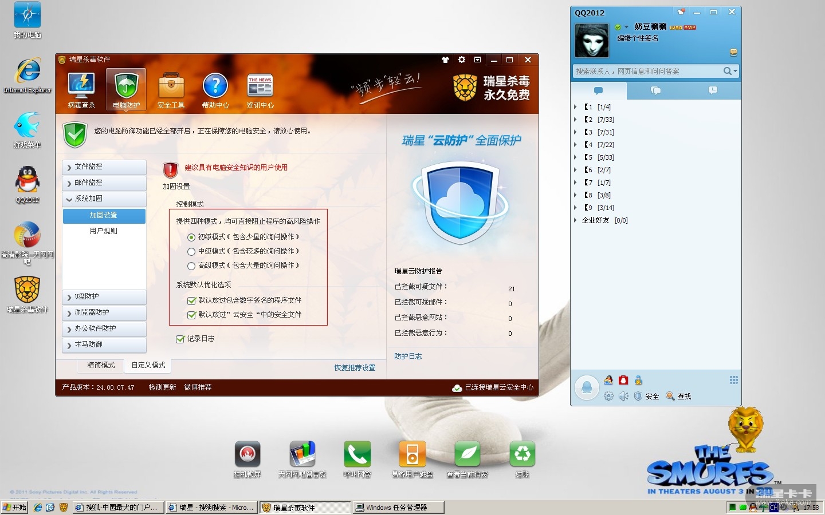Switch to 搜狐 browser window on taskbar
Viewport: 825px width, 515px height.
[118, 508]
